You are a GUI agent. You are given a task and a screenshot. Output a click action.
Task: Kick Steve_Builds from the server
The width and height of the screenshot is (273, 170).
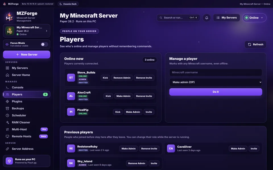[x=105, y=78]
